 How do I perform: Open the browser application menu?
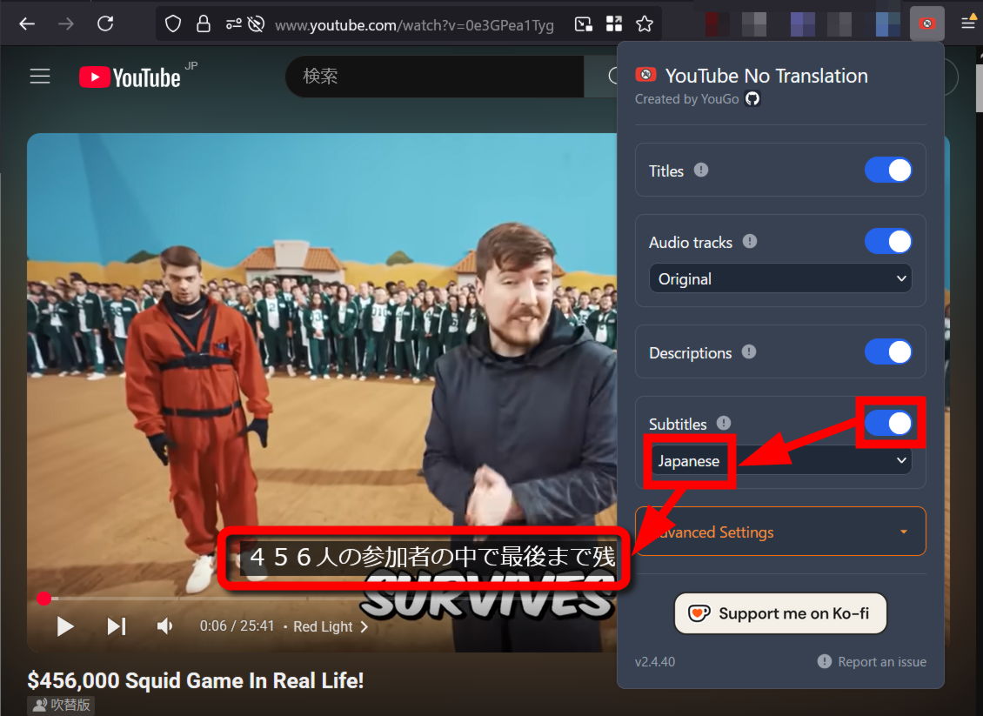pos(968,23)
